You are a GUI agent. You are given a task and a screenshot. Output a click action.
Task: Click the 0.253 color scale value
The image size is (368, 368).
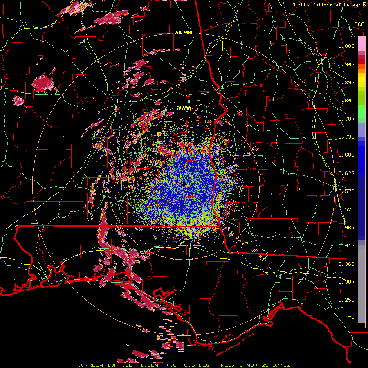point(346,300)
